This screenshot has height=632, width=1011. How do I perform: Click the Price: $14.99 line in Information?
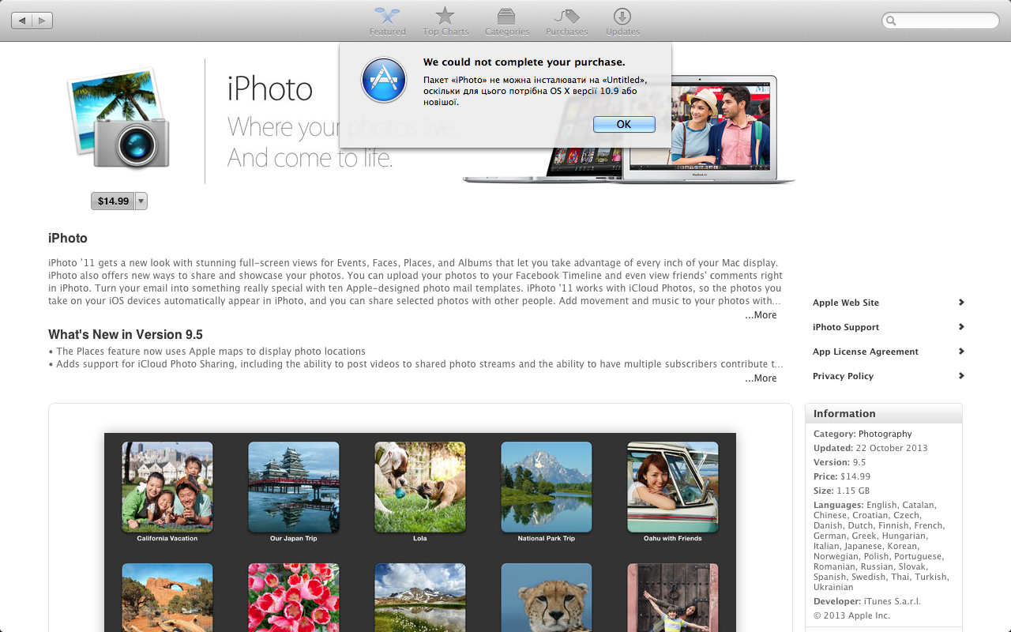(842, 476)
